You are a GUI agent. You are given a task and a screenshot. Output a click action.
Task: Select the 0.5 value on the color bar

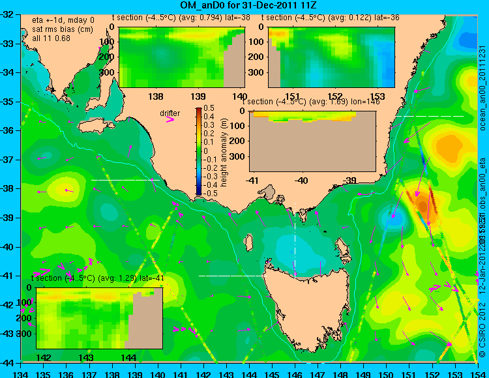click(x=209, y=108)
